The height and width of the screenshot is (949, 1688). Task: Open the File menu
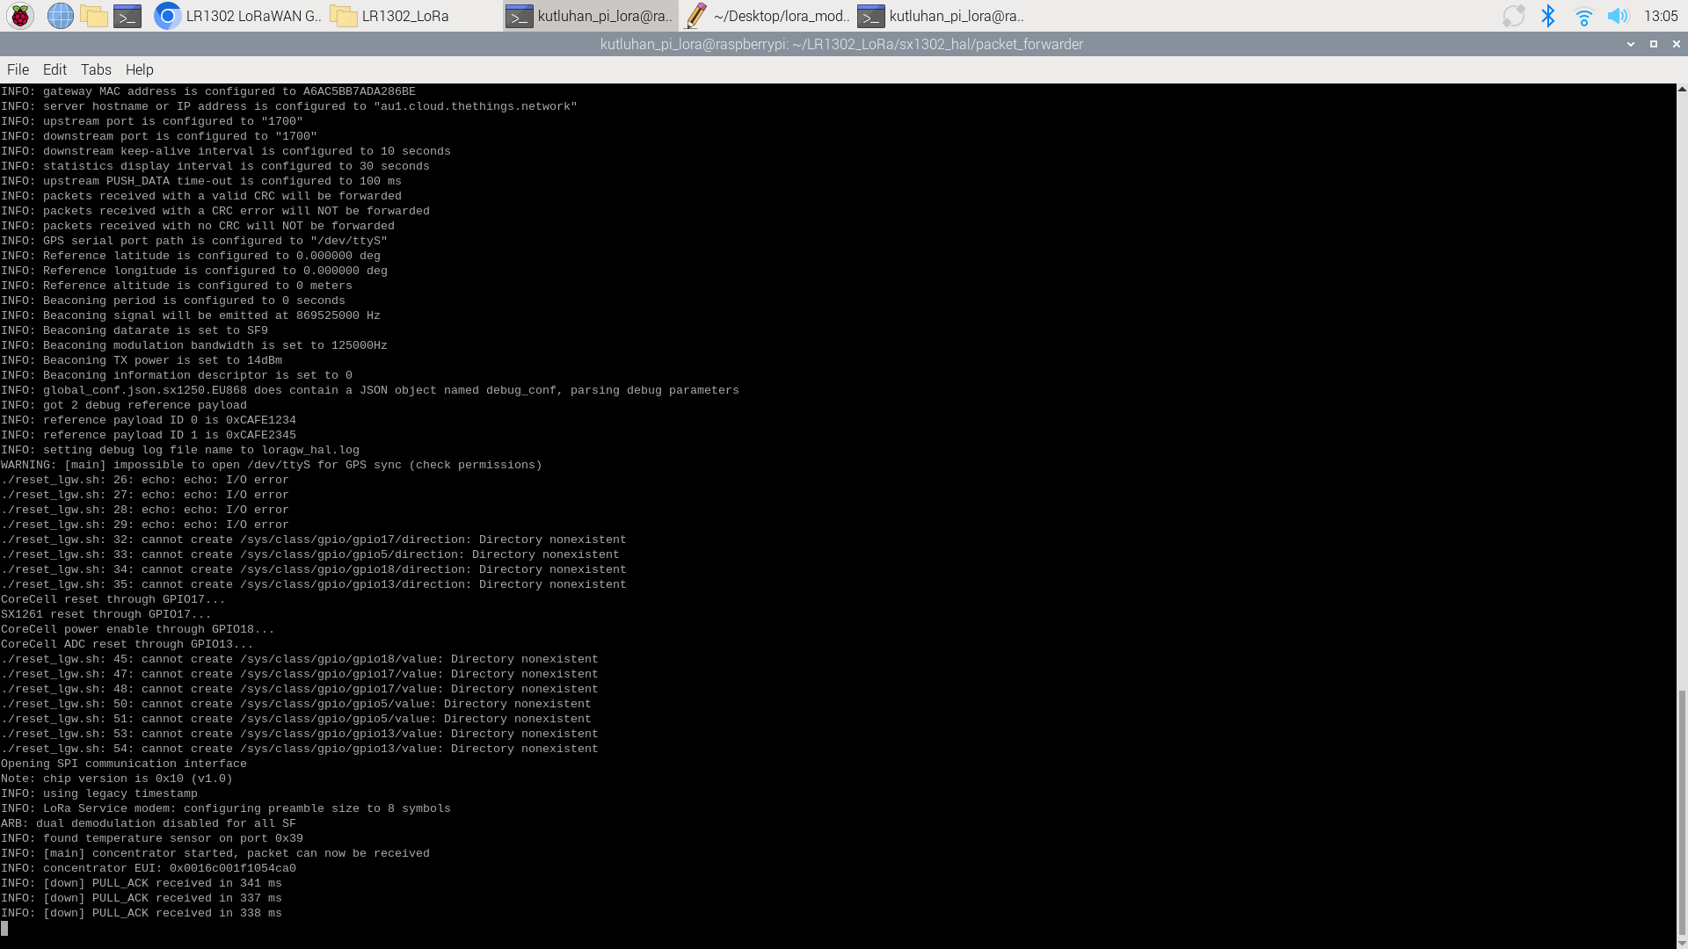pyautogui.click(x=18, y=69)
